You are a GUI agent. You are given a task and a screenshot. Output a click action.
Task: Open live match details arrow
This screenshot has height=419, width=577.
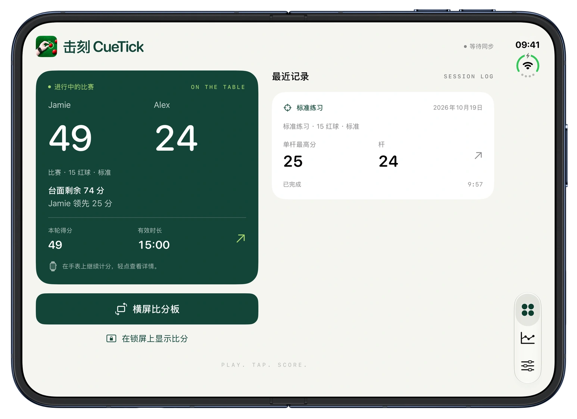point(241,238)
